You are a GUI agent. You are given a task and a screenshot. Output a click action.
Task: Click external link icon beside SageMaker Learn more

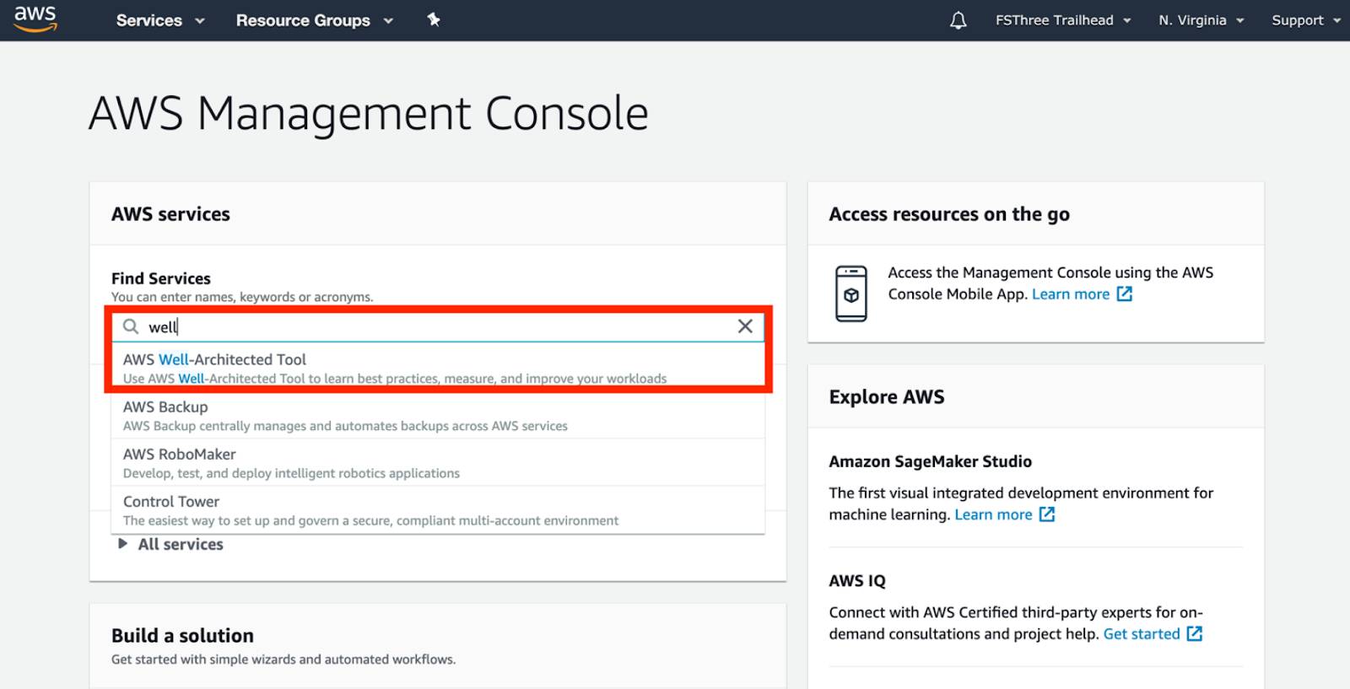click(x=1046, y=514)
